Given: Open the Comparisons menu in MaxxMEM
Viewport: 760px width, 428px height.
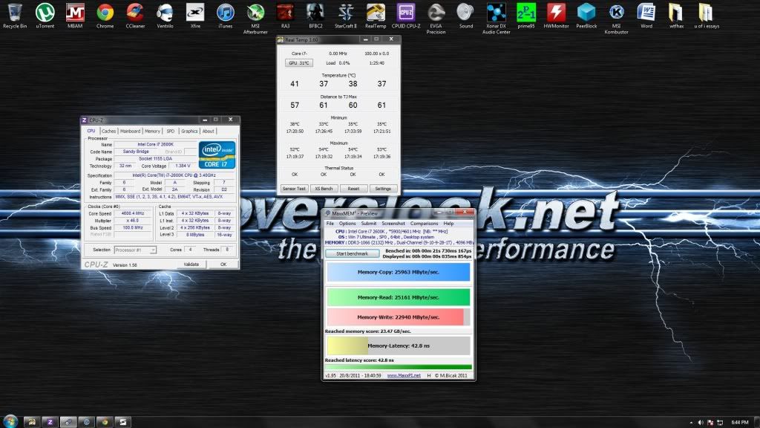Looking at the screenshot, I should tap(424, 224).
